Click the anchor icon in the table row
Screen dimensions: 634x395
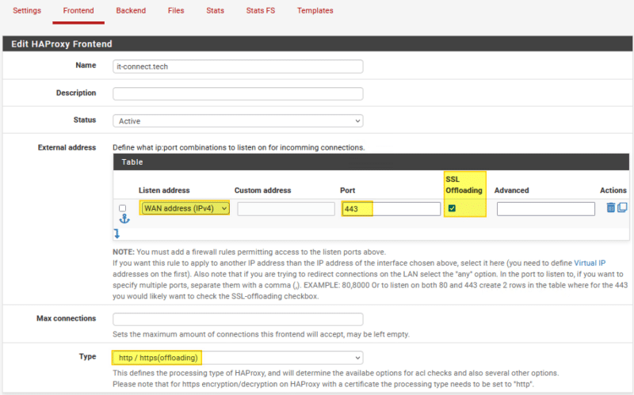point(124,219)
